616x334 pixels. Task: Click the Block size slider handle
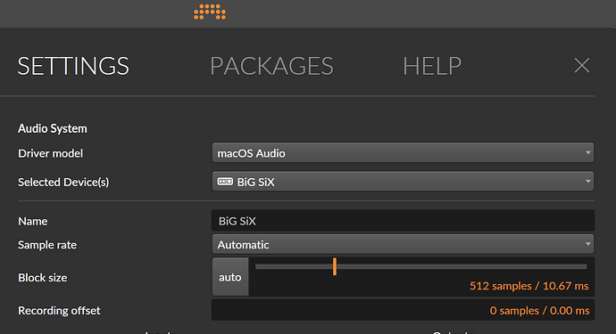(x=335, y=266)
